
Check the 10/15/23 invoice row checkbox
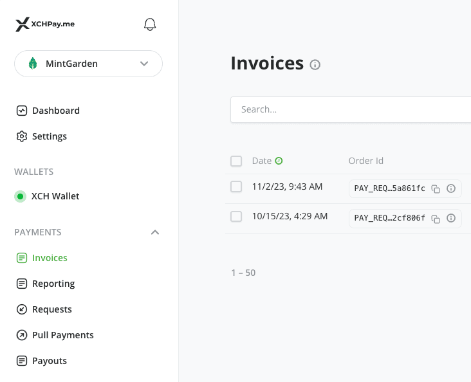[x=236, y=216]
